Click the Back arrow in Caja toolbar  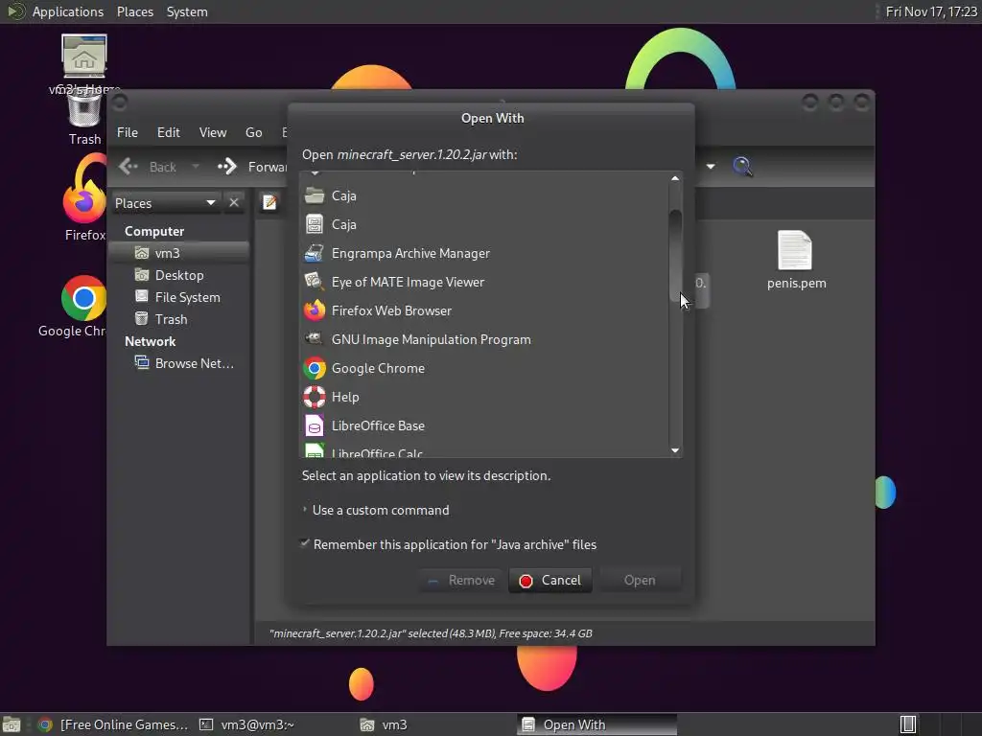tap(129, 167)
